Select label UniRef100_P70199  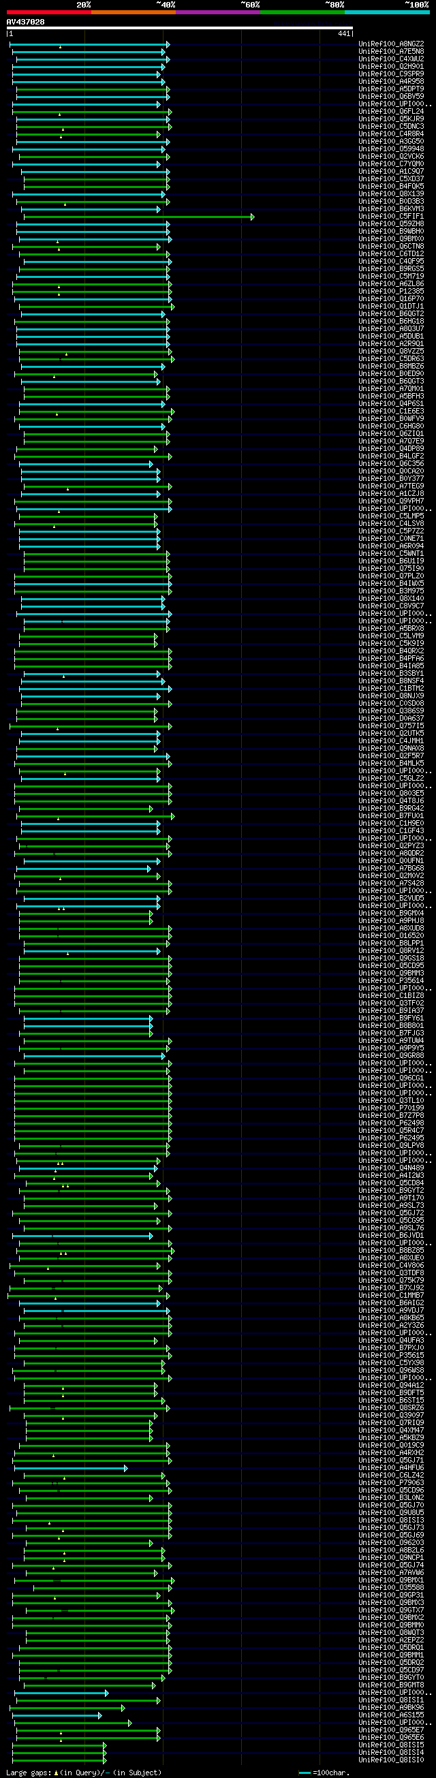pos(391,1109)
